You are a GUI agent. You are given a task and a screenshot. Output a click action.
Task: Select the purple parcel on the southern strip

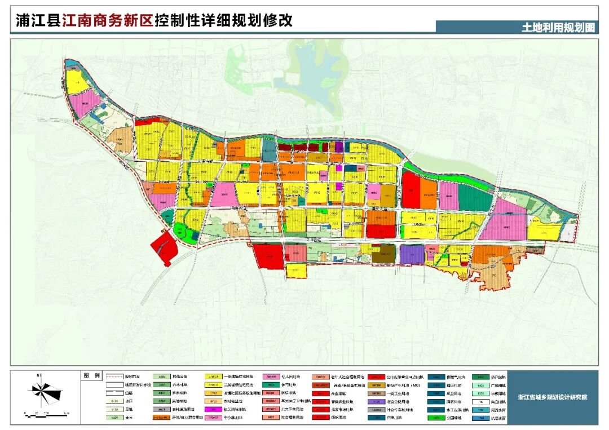point(412,254)
